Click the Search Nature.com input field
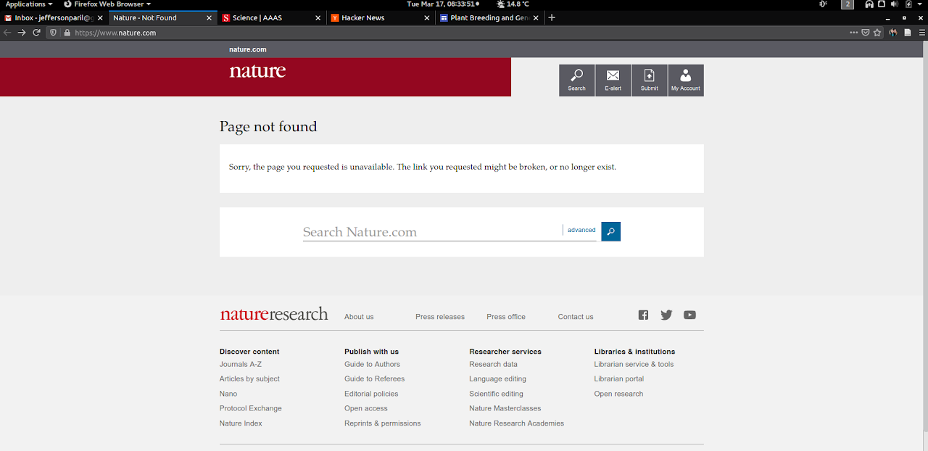 pos(431,232)
